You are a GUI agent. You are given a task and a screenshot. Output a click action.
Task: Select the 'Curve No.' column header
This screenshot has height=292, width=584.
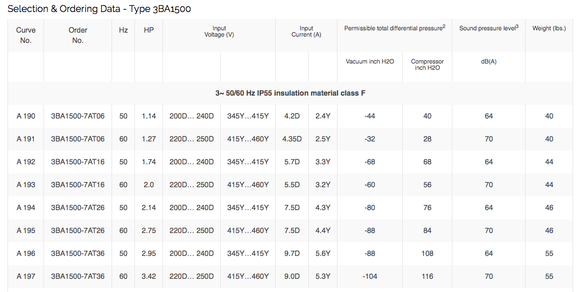coord(26,35)
